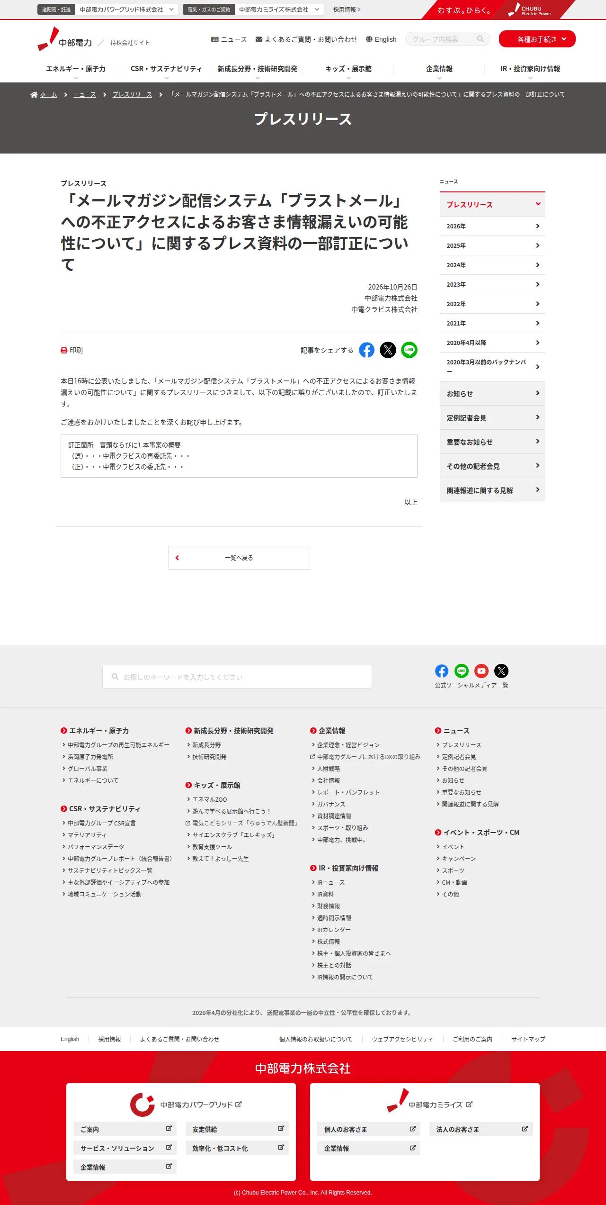Open 関連報道に関する見解 in sidebar
606x1205 pixels.
point(492,490)
